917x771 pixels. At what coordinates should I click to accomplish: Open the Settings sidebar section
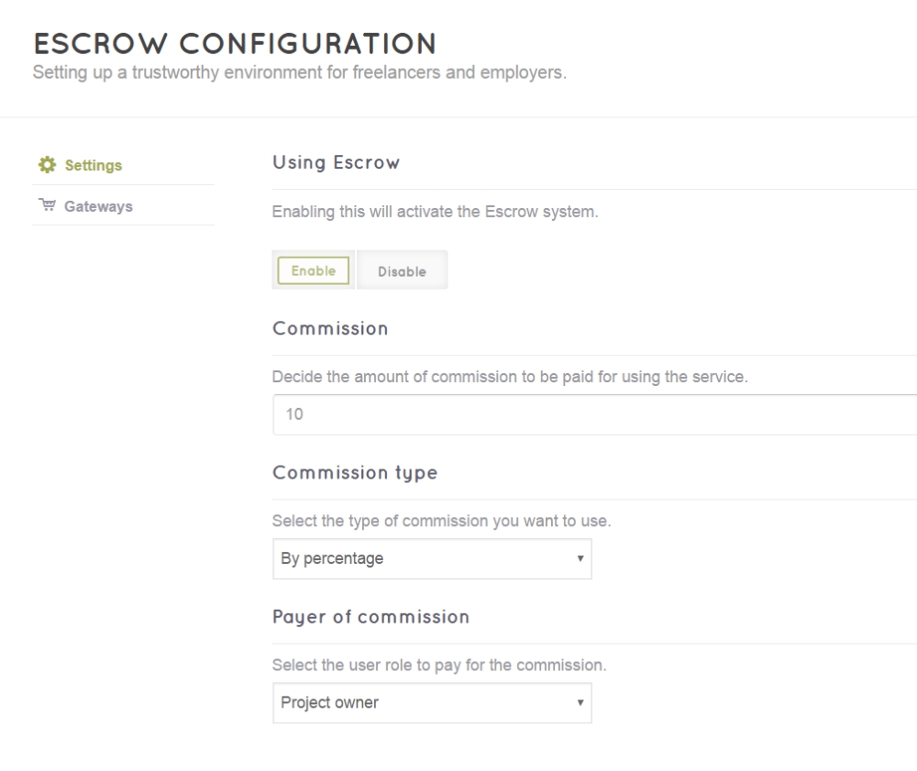coord(93,166)
